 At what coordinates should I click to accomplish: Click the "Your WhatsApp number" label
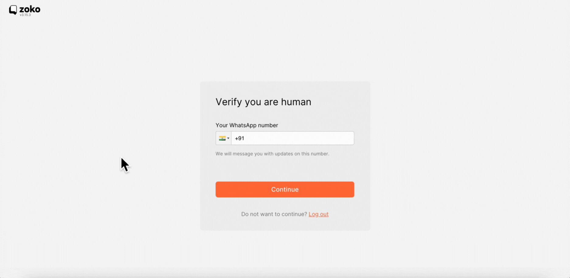[x=247, y=125]
